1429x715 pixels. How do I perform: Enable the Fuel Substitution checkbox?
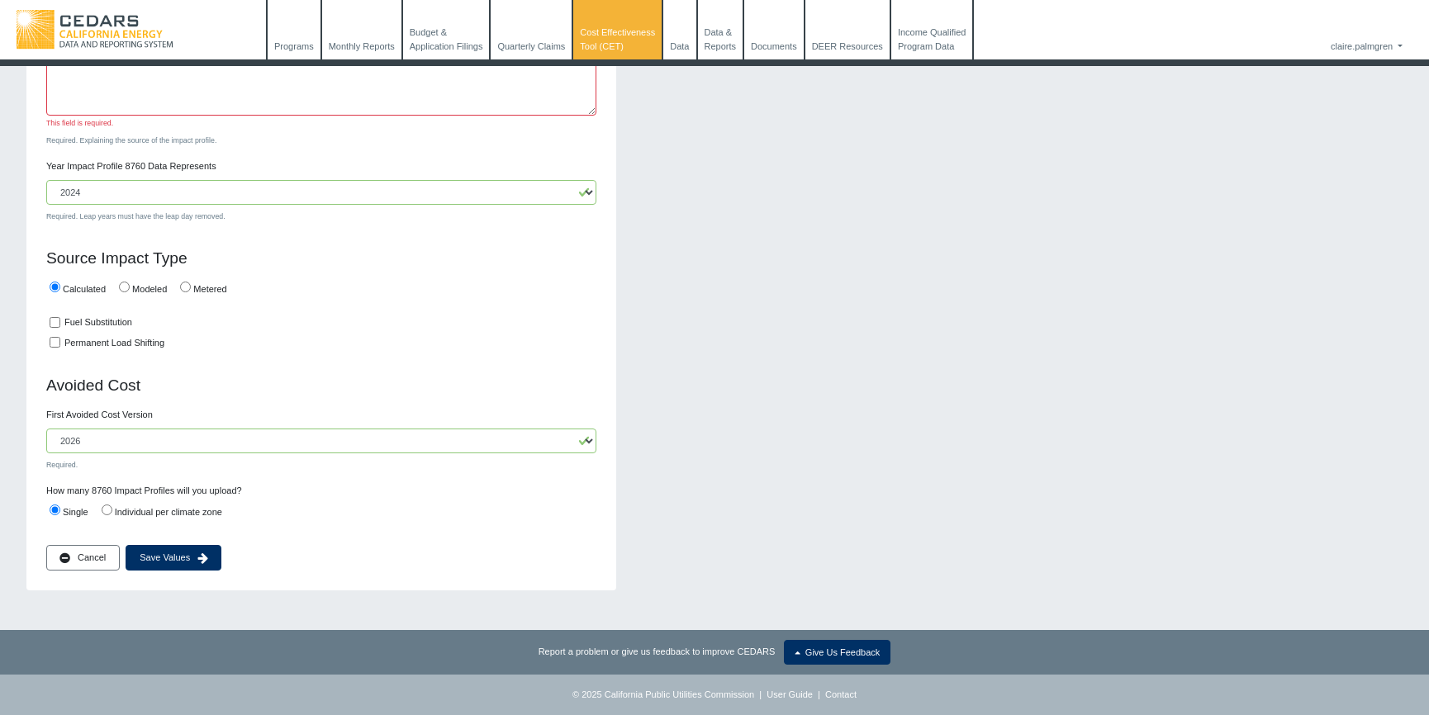click(55, 323)
